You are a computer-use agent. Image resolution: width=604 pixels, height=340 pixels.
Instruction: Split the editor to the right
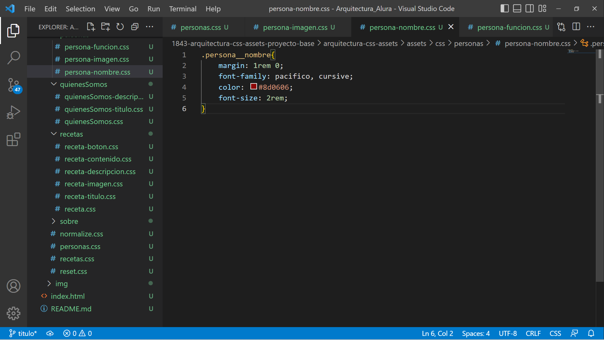click(x=576, y=27)
